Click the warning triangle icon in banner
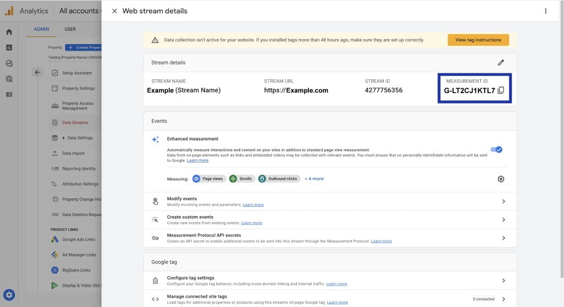 155,40
